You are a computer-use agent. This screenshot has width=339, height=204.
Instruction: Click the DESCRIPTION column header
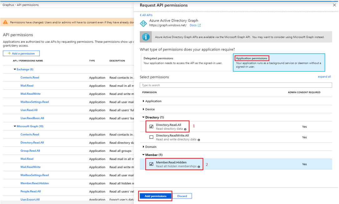(117, 61)
